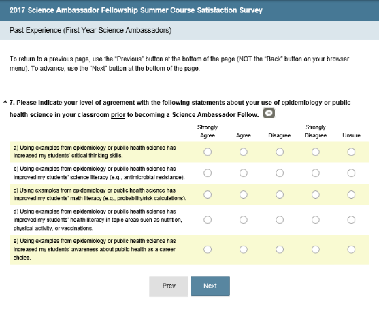The width and height of the screenshot is (379, 315).
Task: Select Agree for statement d
Action: click(244, 220)
